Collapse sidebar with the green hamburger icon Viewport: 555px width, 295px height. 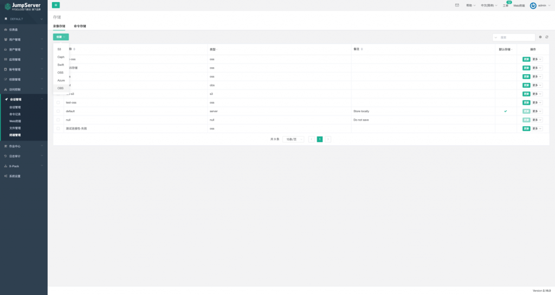(56, 5)
